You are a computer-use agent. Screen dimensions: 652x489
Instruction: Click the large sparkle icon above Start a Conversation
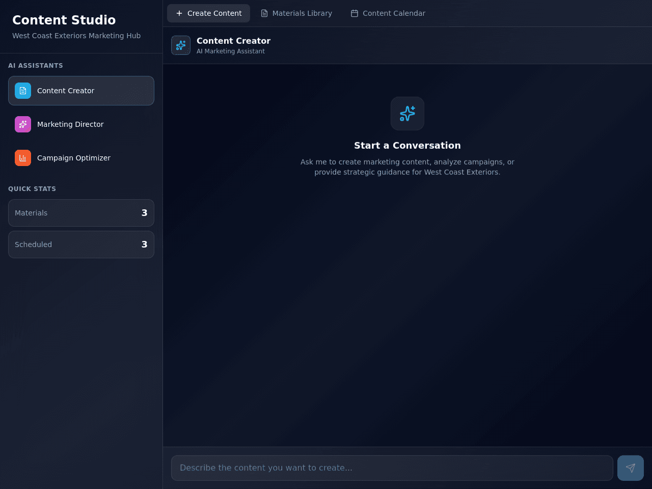point(407,114)
